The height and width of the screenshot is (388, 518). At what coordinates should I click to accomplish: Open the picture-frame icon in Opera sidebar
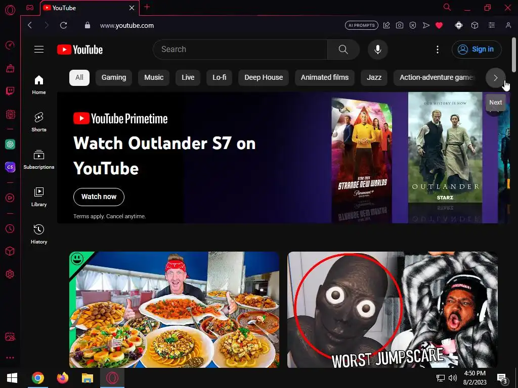[10, 336]
